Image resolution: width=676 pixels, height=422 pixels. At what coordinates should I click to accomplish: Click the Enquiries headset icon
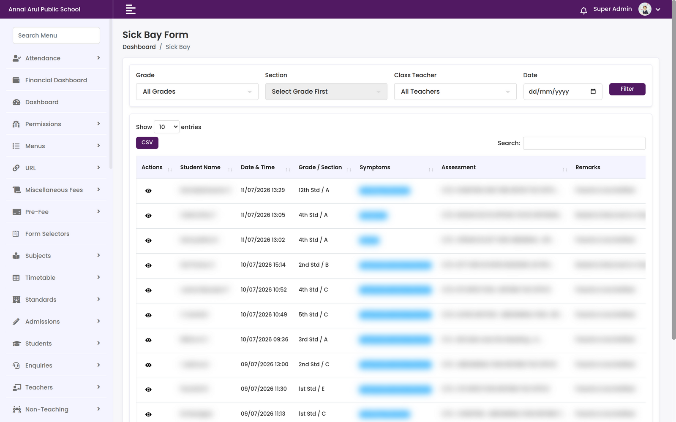tap(16, 365)
